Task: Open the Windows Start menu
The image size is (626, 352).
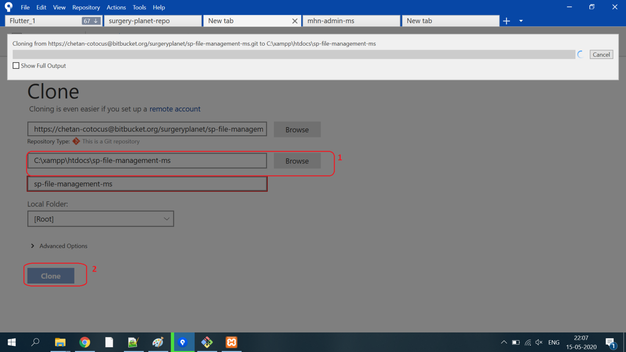Action: (12, 342)
